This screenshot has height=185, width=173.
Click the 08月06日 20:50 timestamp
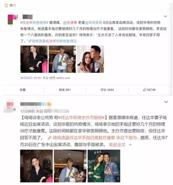(31, 78)
